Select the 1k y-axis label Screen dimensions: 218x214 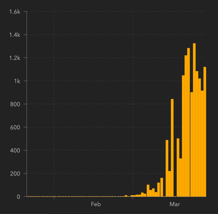click(17, 81)
